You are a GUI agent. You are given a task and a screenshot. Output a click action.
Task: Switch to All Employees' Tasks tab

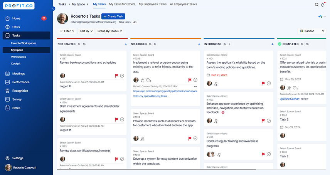pos(183,4)
